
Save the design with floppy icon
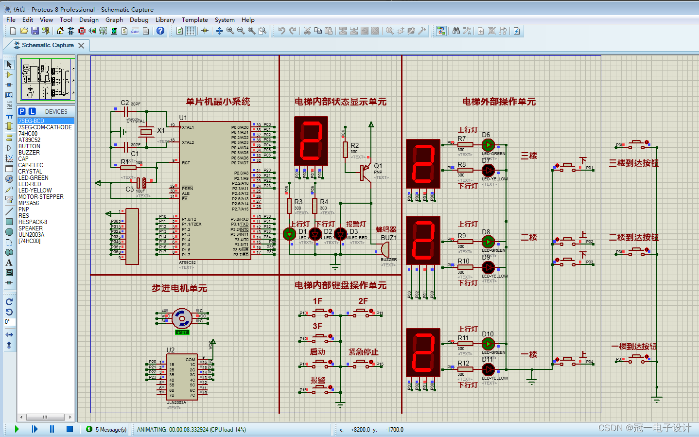coord(35,31)
